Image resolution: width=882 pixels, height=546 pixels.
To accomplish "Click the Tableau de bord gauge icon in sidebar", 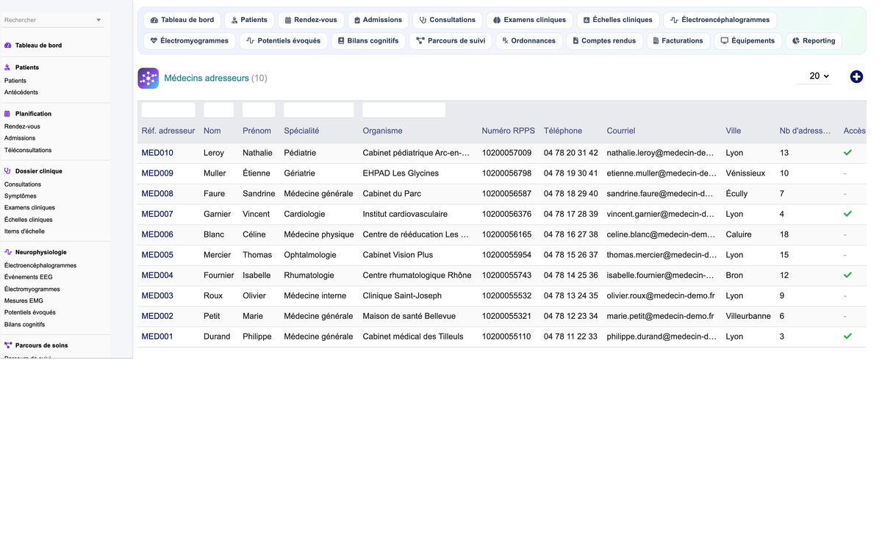I will (x=8, y=46).
